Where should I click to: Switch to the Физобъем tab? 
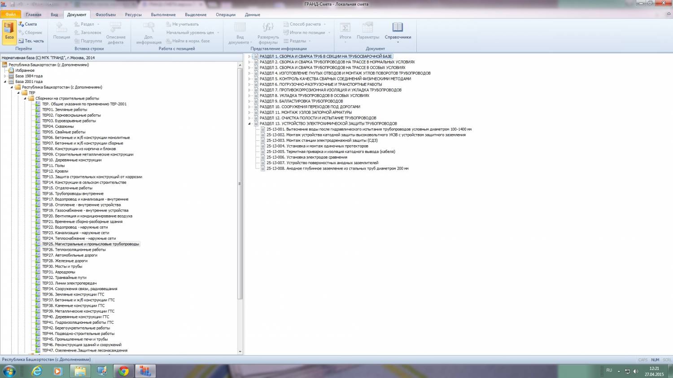coord(106,14)
